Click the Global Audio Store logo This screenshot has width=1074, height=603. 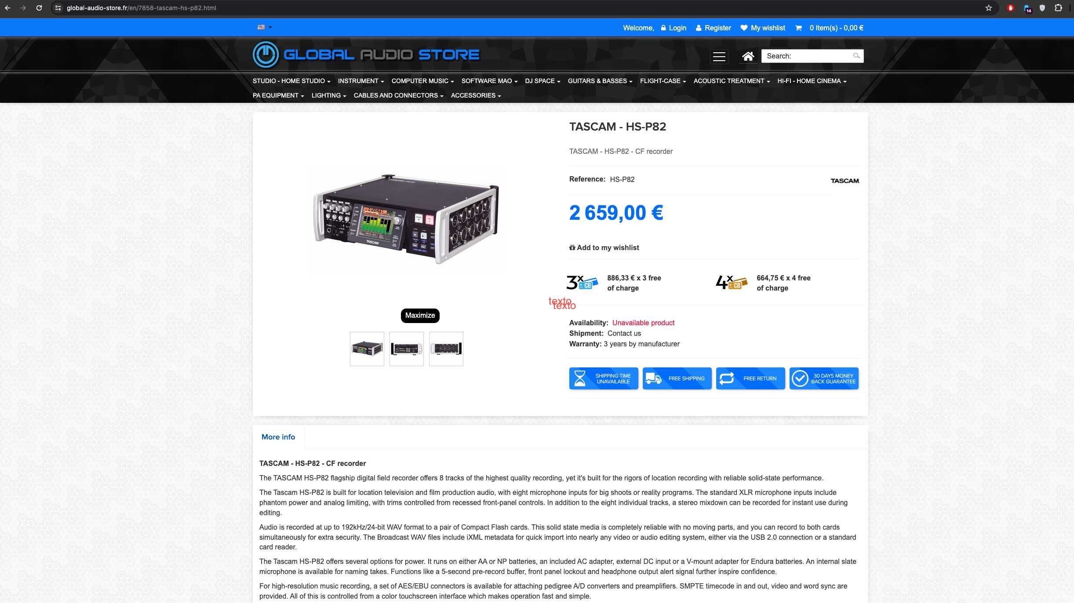coord(366,54)
